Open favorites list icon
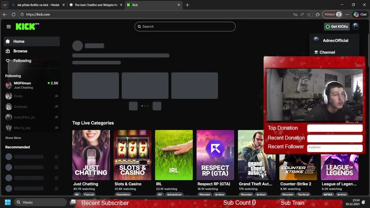The width and height of the screenshot is (370, 208). point(318,14)
